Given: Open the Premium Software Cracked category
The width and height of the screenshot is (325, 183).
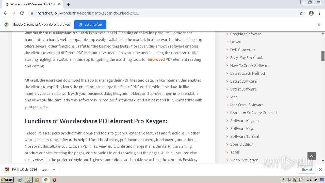Looking at the screenshot, I should pos(253,113).
